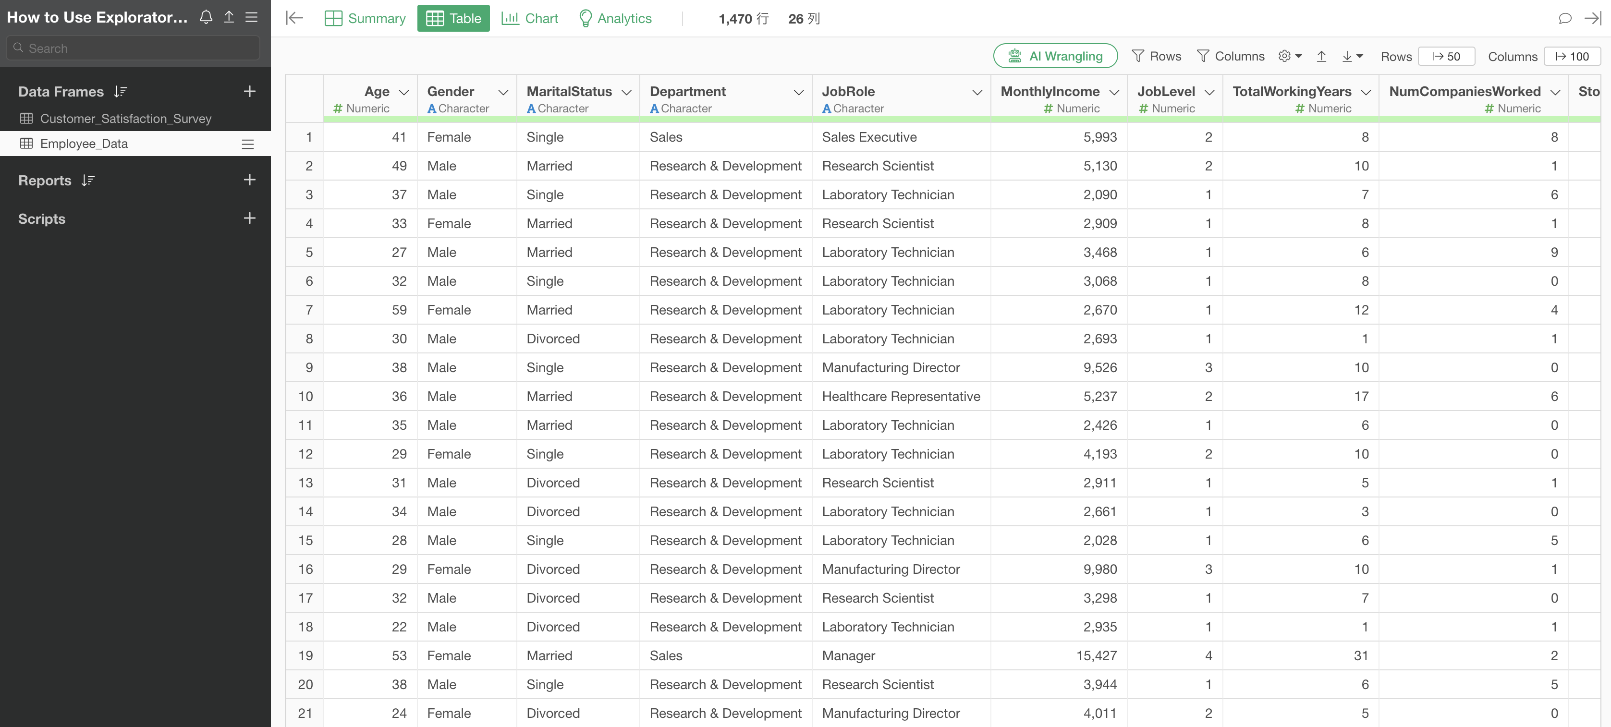Open the JobRole column dropdown menu
Image resolution: width=1611 pixels, height=727 pixels.
coord(977,93)
